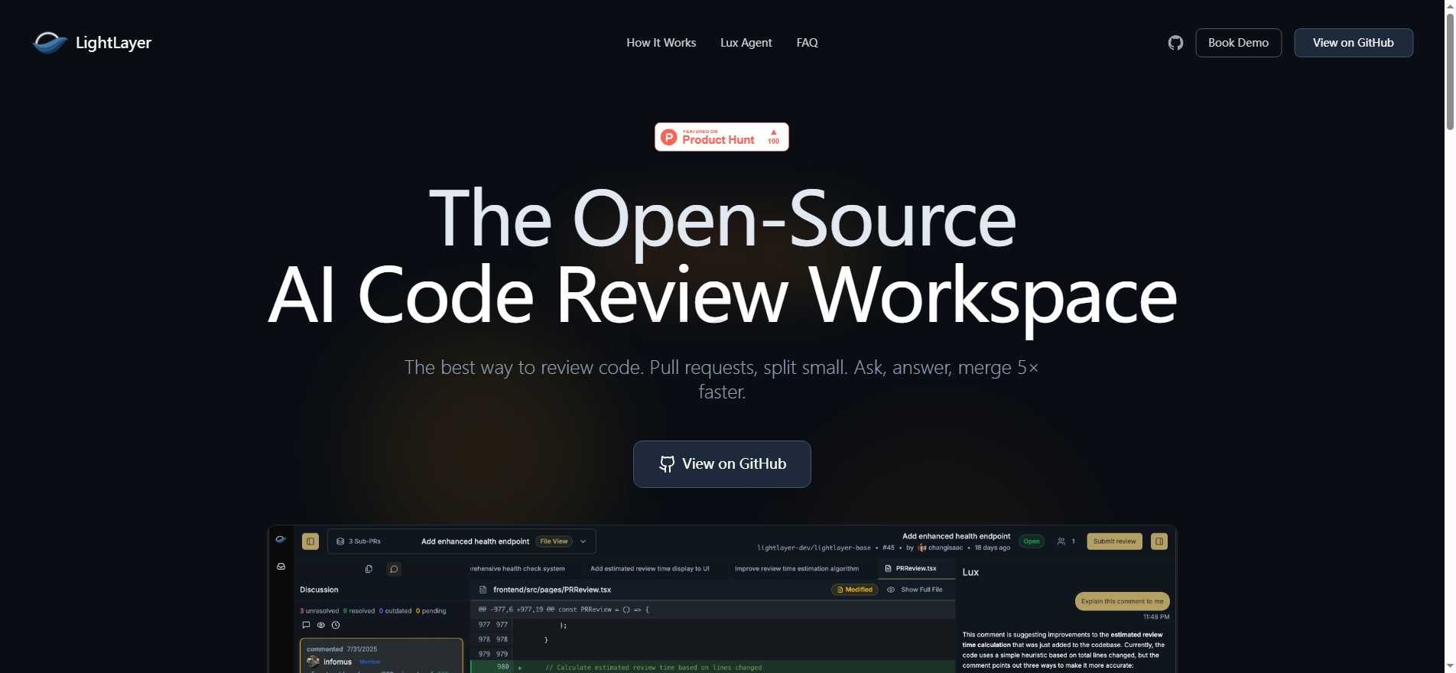Click the page vertical scrollbar thumb
The image size is (1456, 673).
coord(1449,72)
